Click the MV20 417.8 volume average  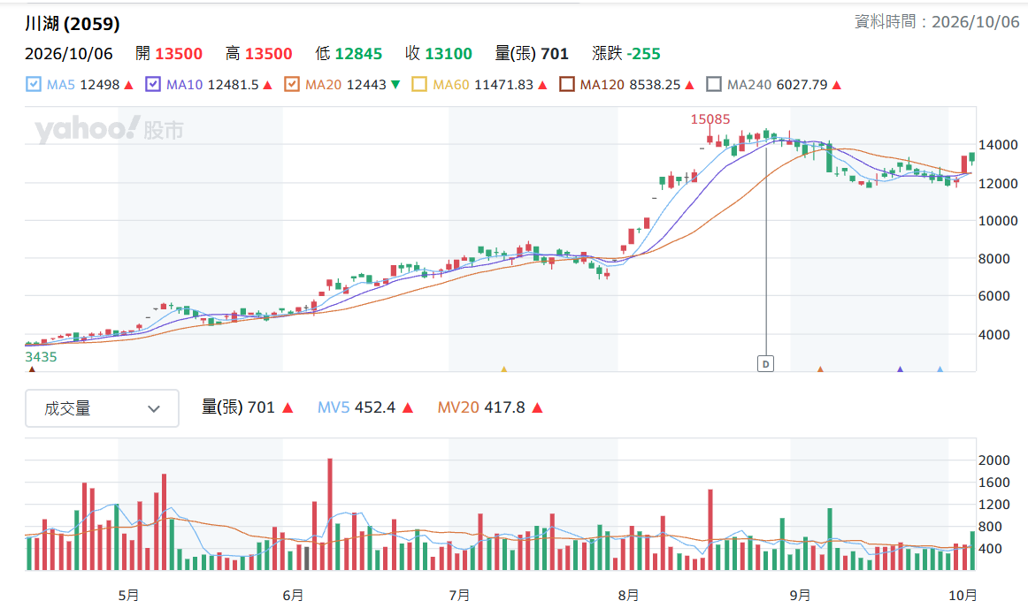click(x=481, y=407)
